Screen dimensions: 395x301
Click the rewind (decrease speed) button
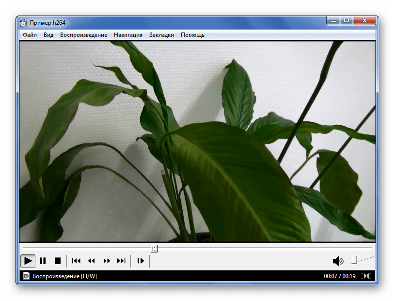pyautogui.click(x=91, y=261)
